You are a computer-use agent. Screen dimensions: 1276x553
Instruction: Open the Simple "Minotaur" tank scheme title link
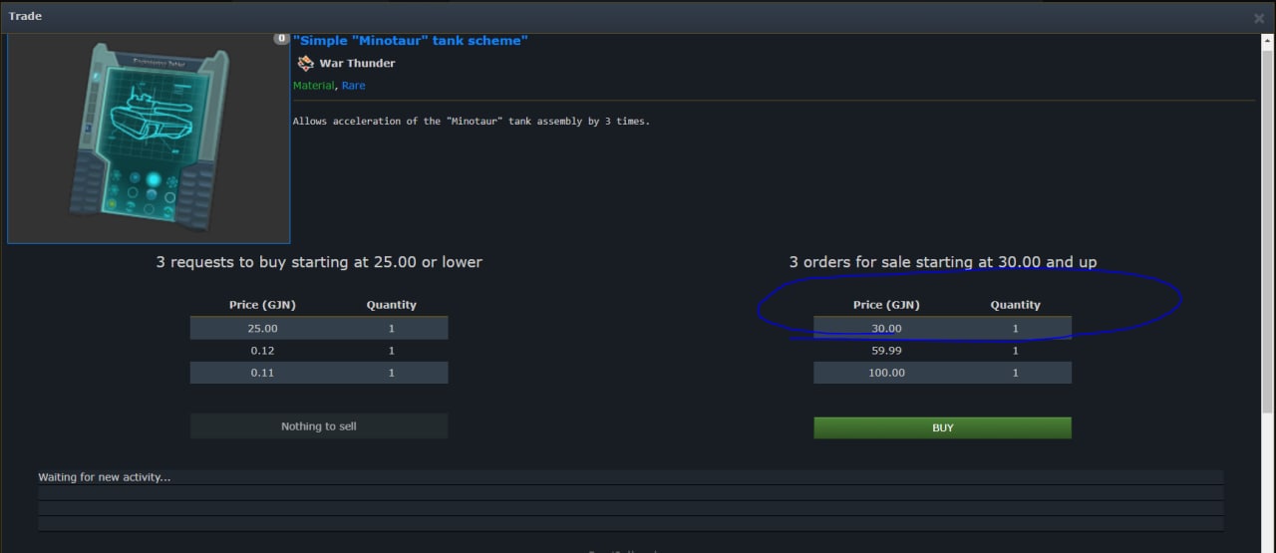click(x=411, y=41)
